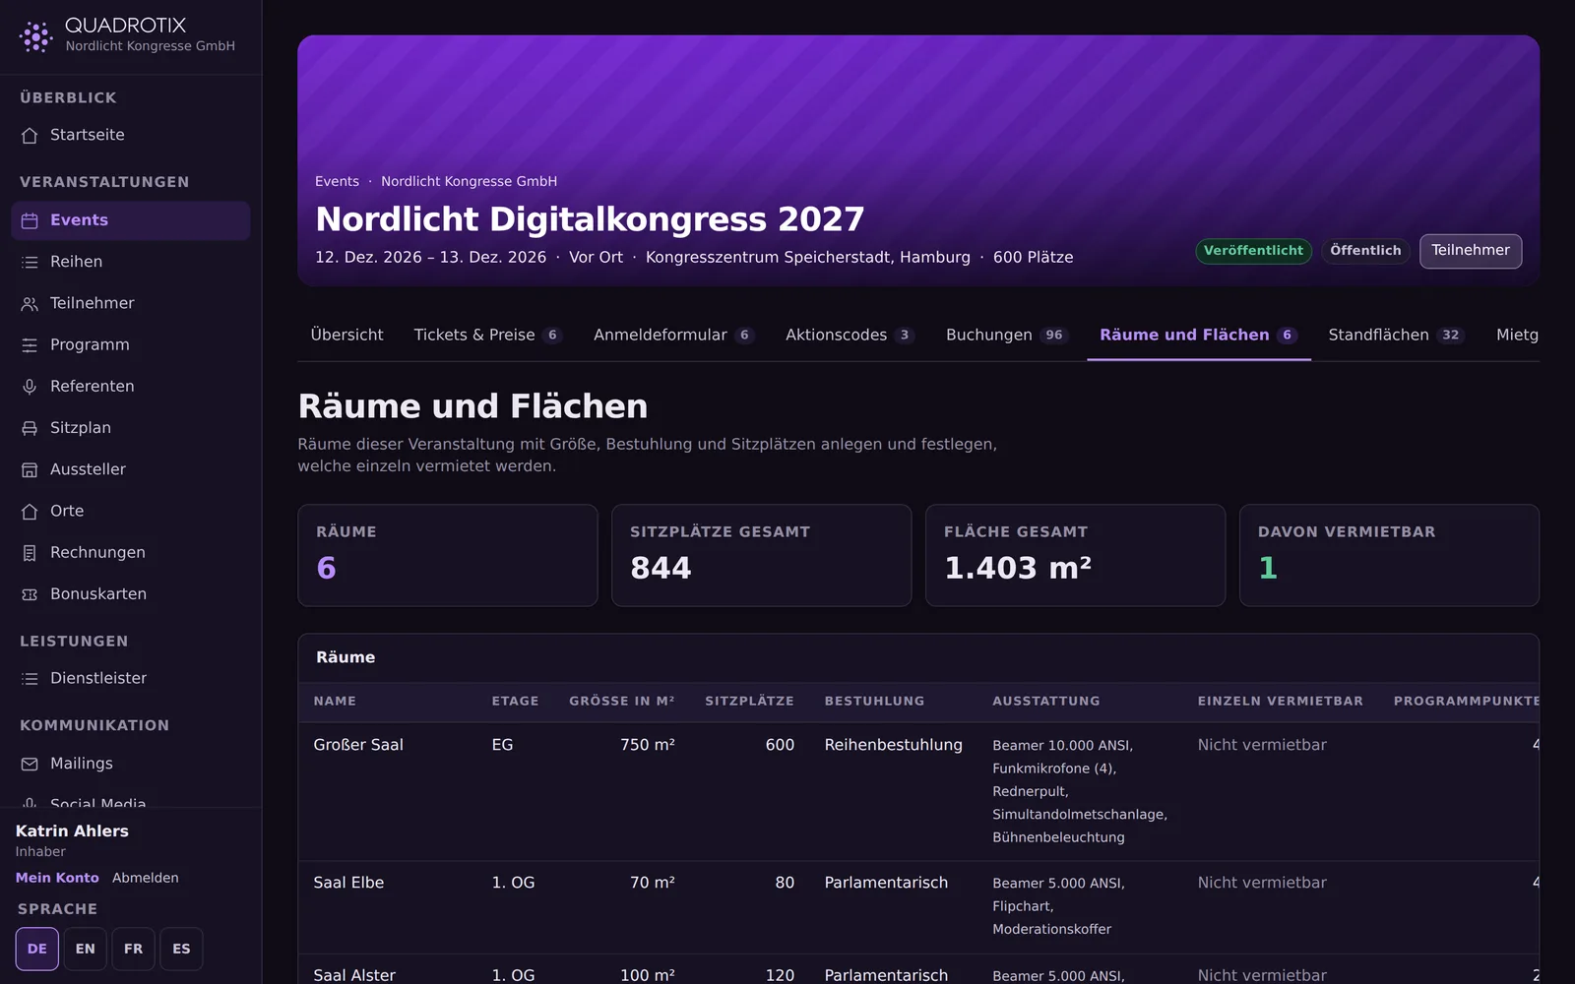This screenshot has height=984, width=1575.
Task: Open Mein Konto link
Action: click(57, 878)
